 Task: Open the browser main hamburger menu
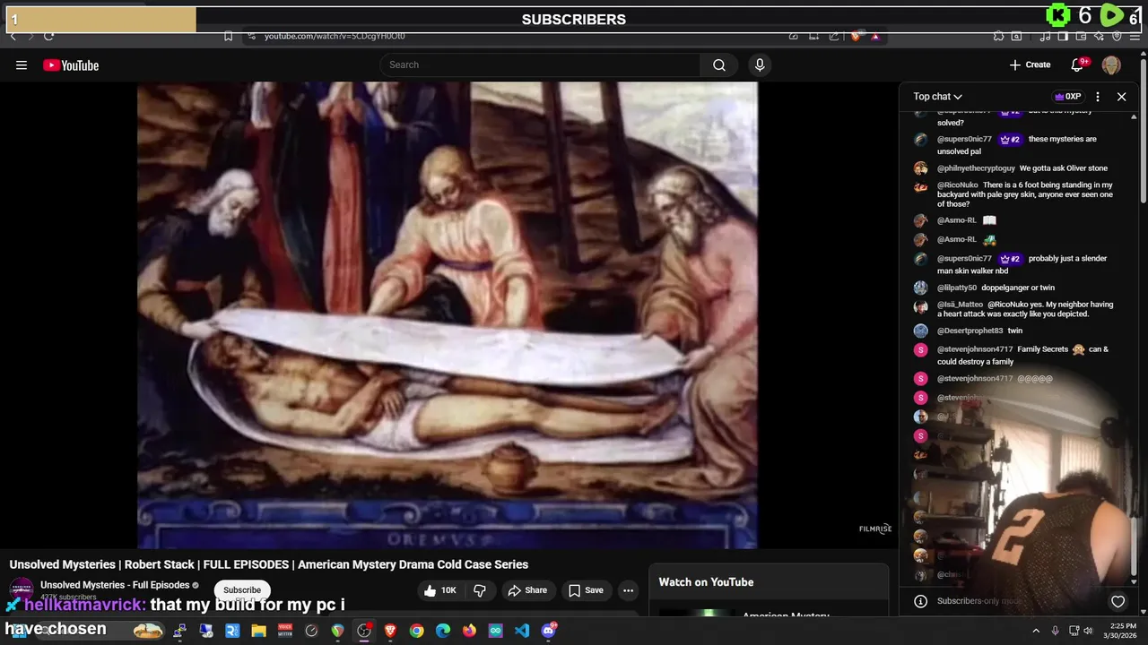point(1135,36)
